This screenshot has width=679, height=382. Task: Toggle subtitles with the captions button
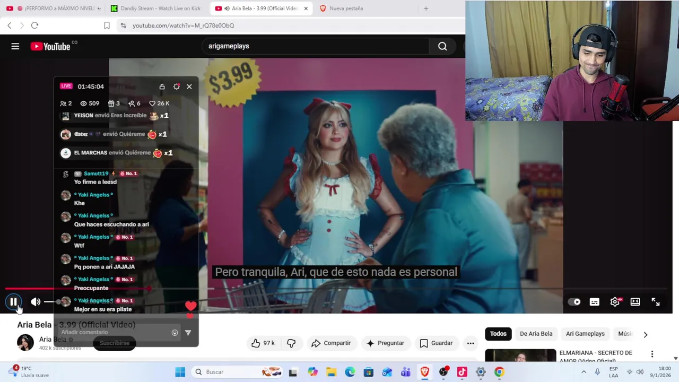[x=594, y=302]
